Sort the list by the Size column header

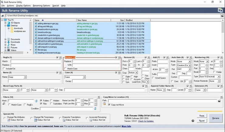(x=118, y=20)
